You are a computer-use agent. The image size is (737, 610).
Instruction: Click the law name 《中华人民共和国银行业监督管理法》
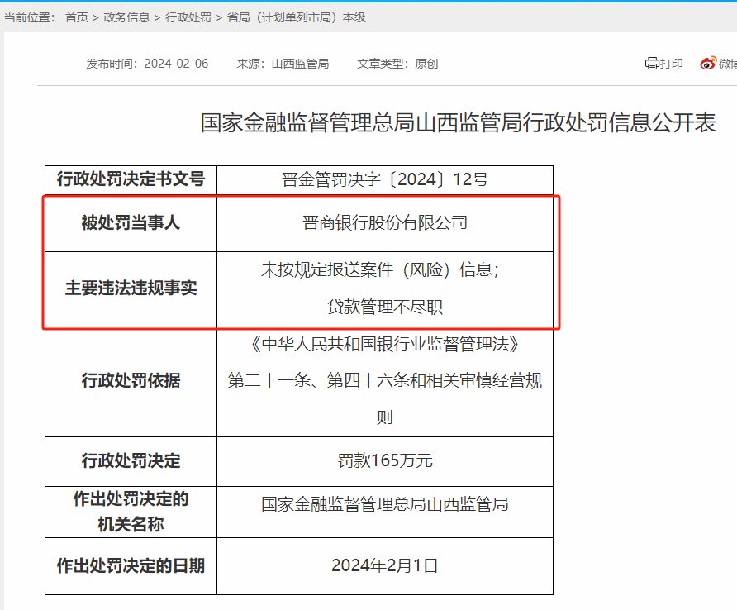pos(385,344)
